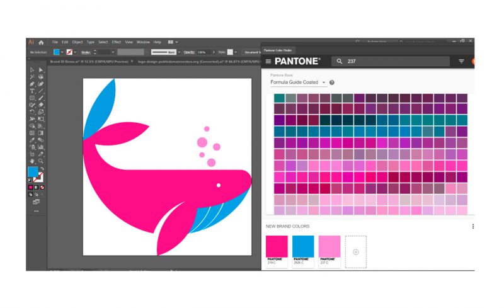Open Pantone filter options icon
504x308 pixels.
coord(461,61)
